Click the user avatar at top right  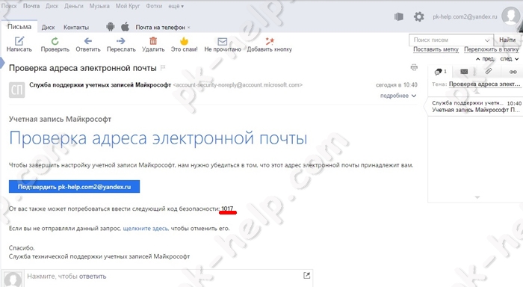point(511,16)
